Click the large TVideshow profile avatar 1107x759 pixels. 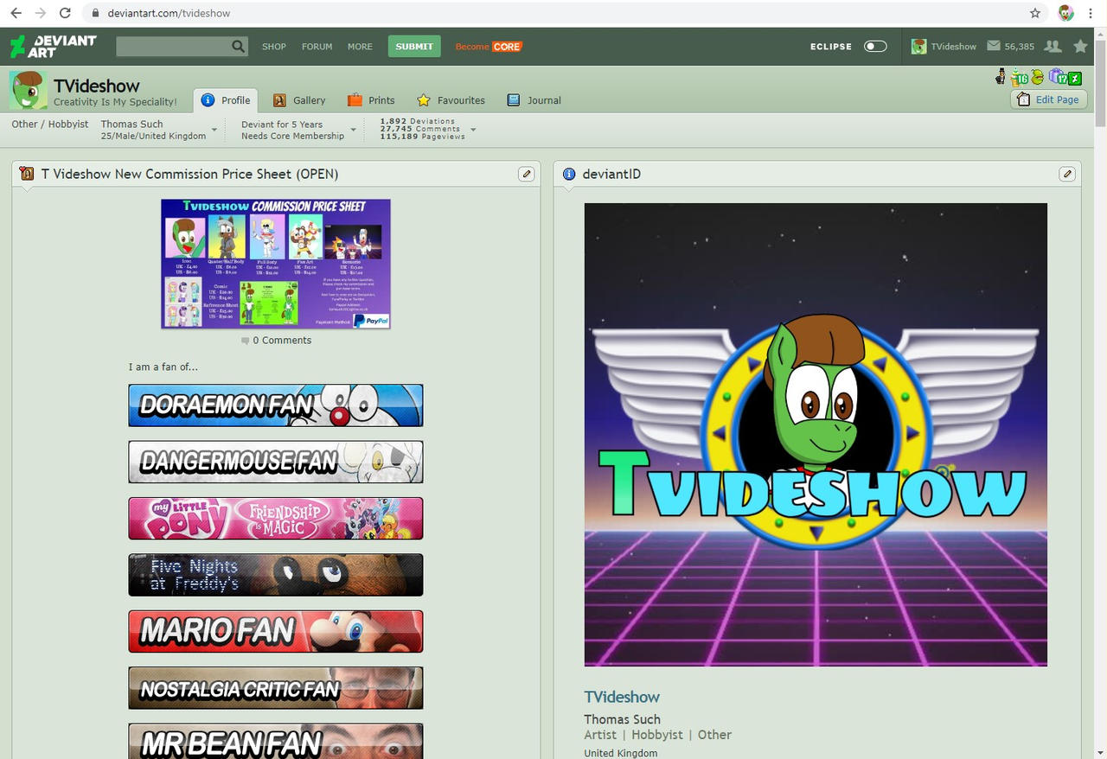[29, 91]
